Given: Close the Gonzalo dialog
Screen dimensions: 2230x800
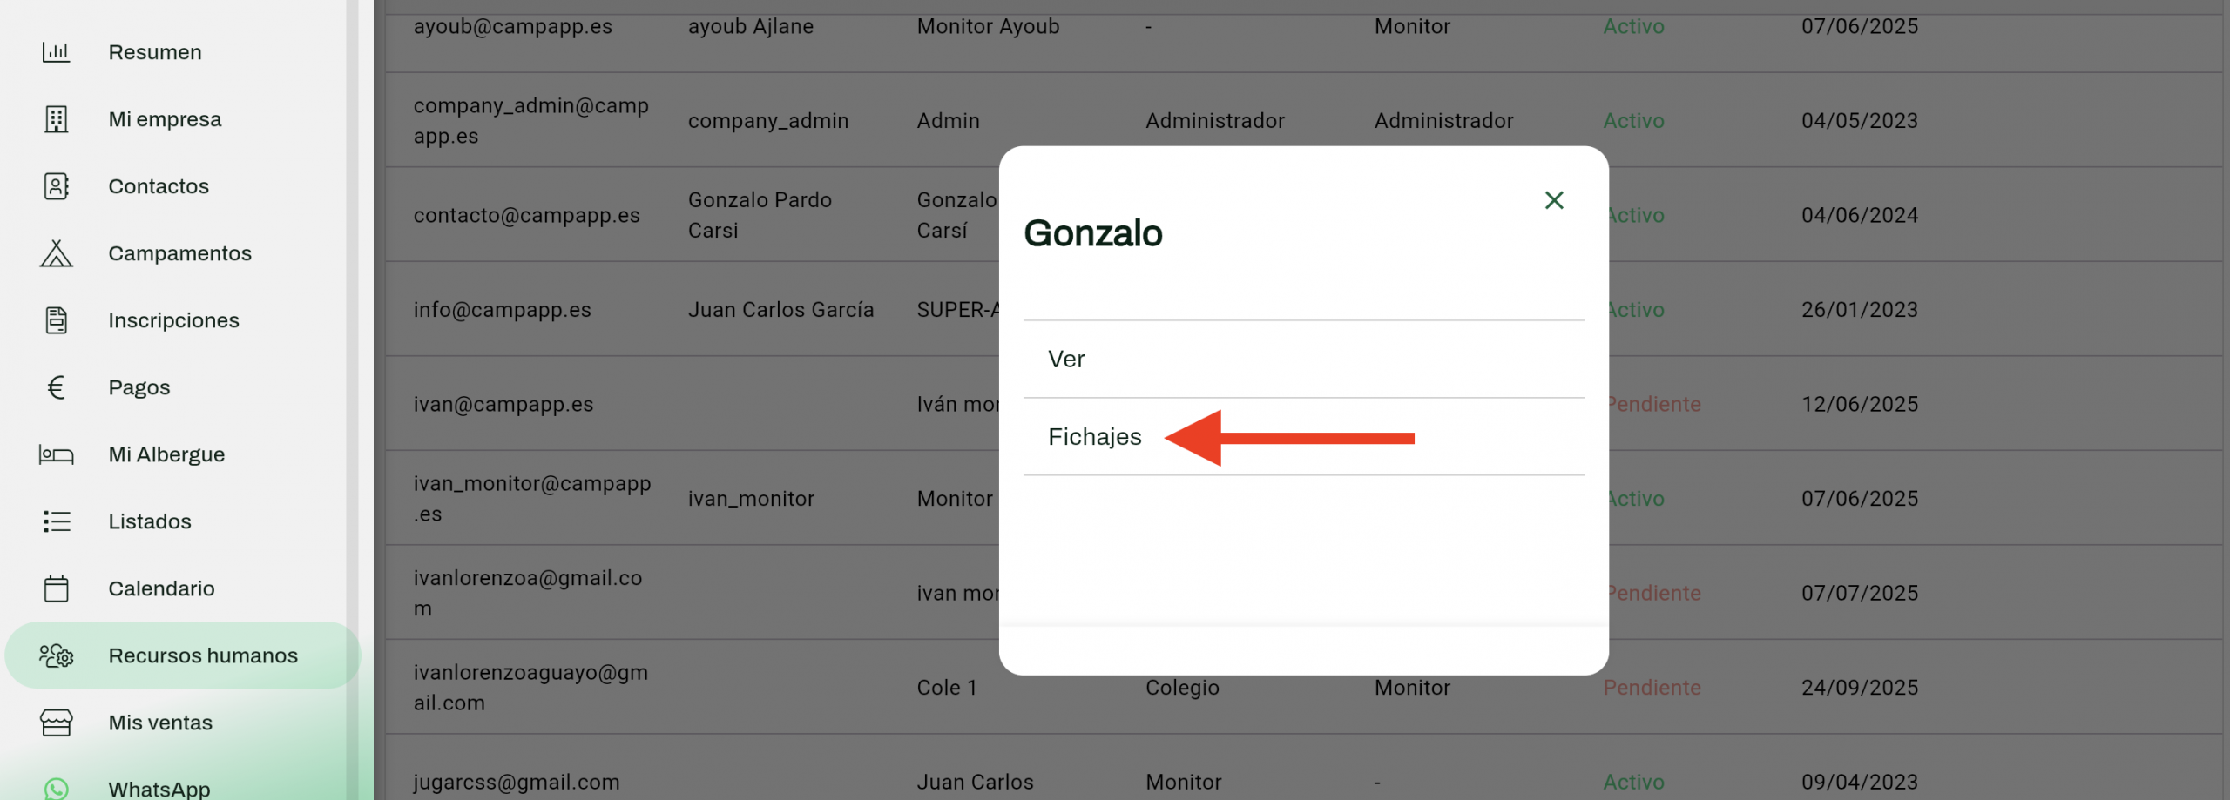Looking at the screenshot, I should pos(1553,200).
